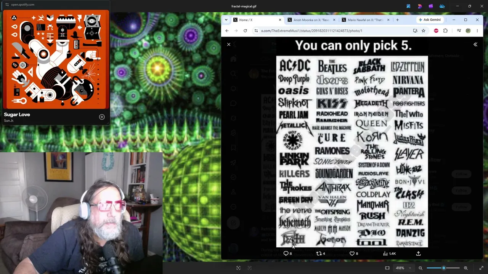The image size is (488, 274).
Task: Click the photo viewer zoom slider
Action: pyautogui.click(x=443, y=268)
